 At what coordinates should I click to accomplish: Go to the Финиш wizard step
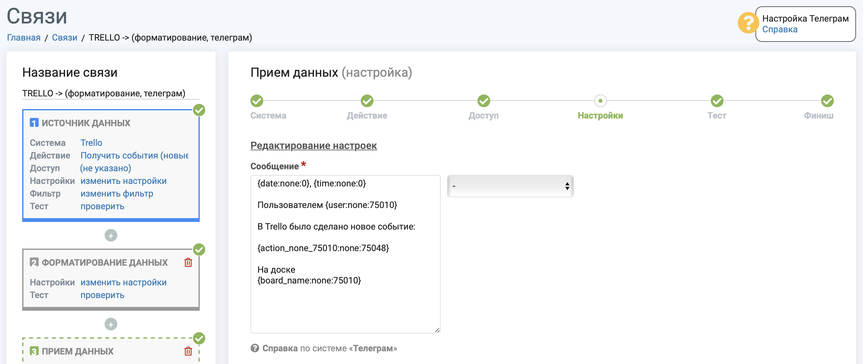[819, 116]
